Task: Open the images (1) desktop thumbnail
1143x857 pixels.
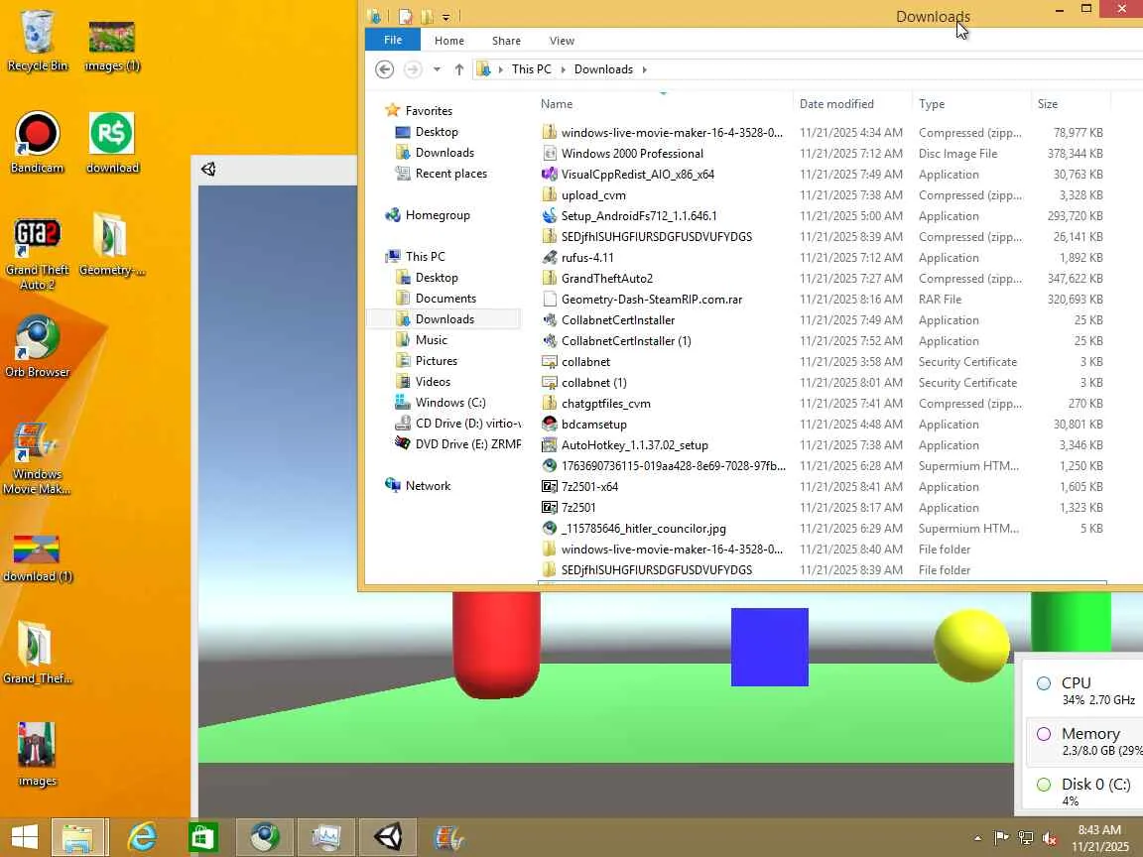Action: pyautogui.click(x=111, y=44)
